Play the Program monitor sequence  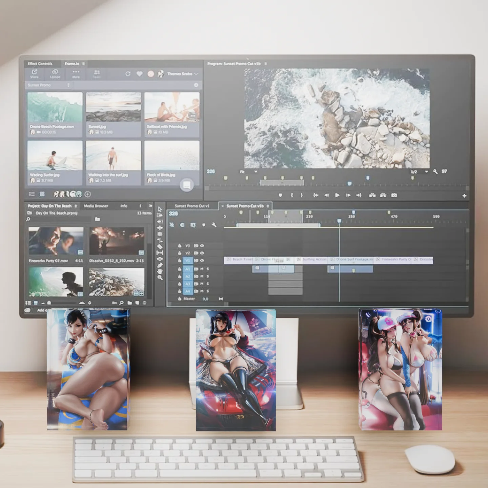337,195
